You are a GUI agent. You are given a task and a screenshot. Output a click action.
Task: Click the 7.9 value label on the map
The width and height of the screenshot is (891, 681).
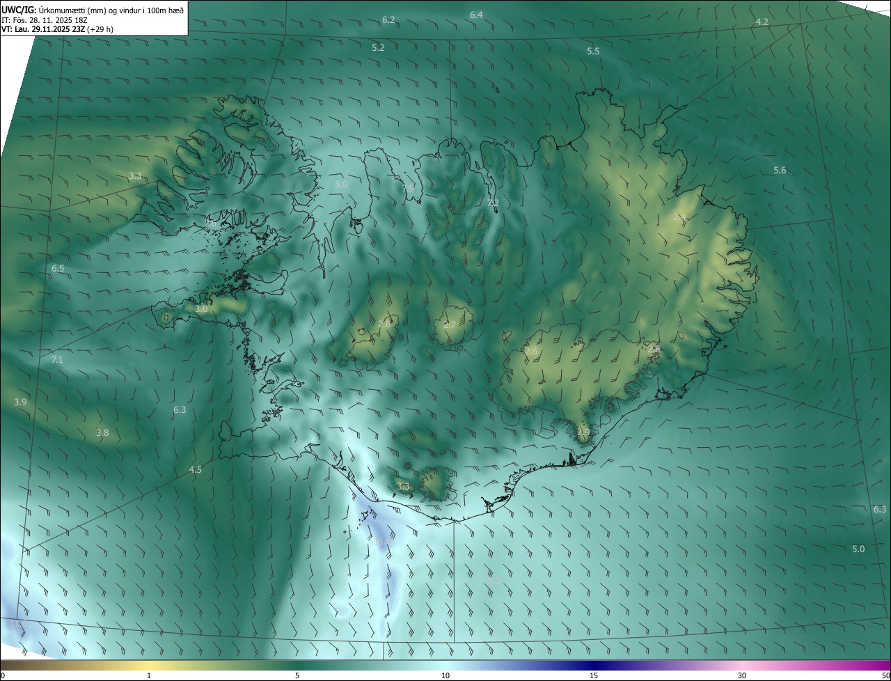coord(409,188)
